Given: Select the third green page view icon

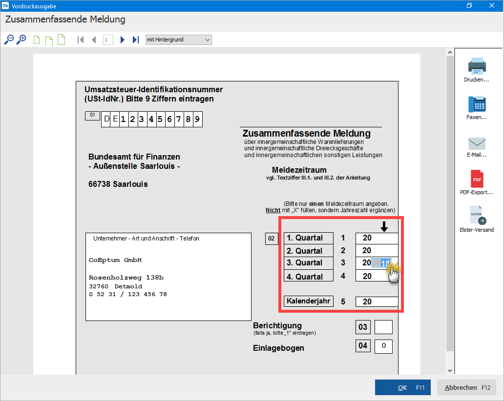Looking at the screenshot, I should (x=61, y=40).
